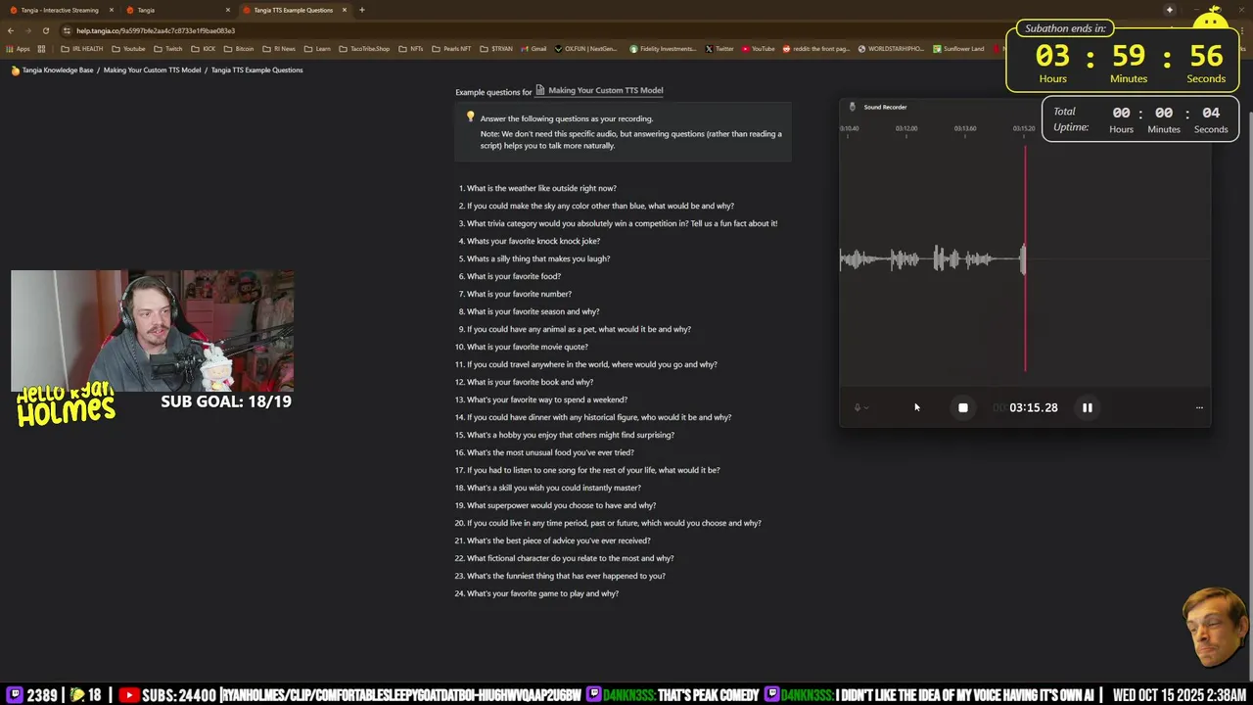Open the Twitter bookmark
Image resolution: width=1253 pixels, height=705 pixels.
click(x=719, y=49)
